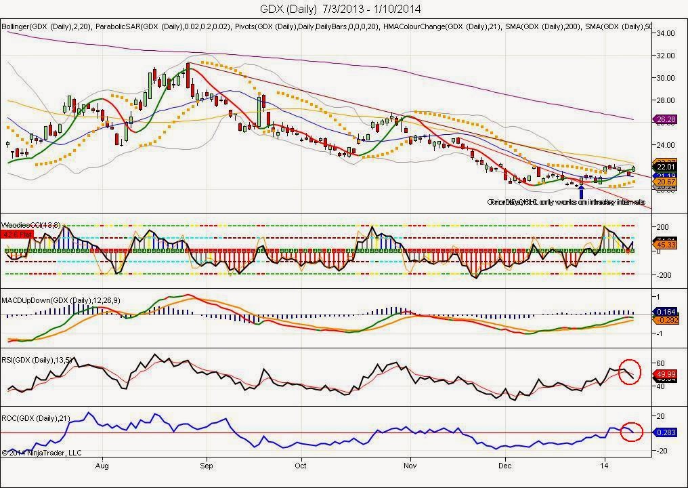Click the 60 level on RSI axis
The width and height of the screenshot is (688, 488).
pos(660,363)
